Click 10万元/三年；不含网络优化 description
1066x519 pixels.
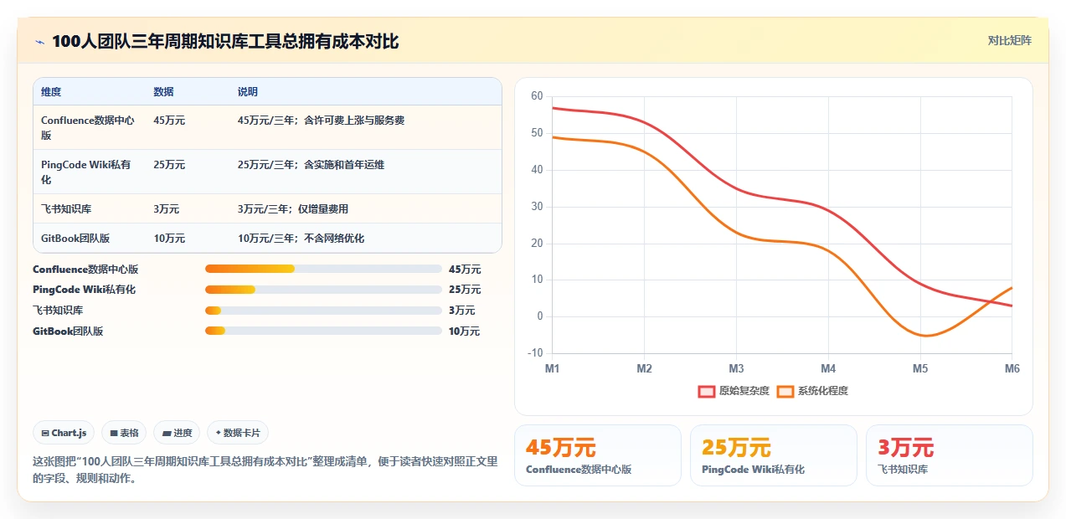(301, 239)
